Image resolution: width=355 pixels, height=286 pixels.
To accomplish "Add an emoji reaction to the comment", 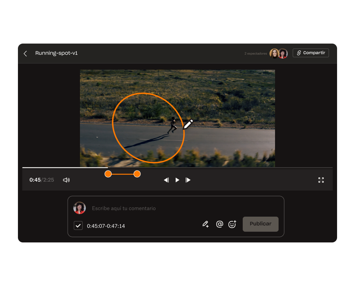I will tap(232, 224).
